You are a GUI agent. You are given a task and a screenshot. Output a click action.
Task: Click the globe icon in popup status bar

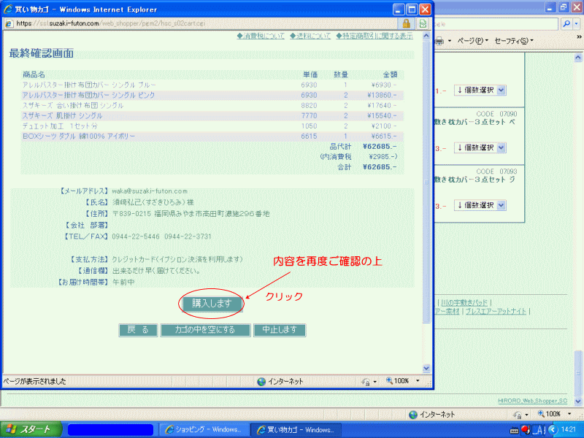(x=261, y=381)
